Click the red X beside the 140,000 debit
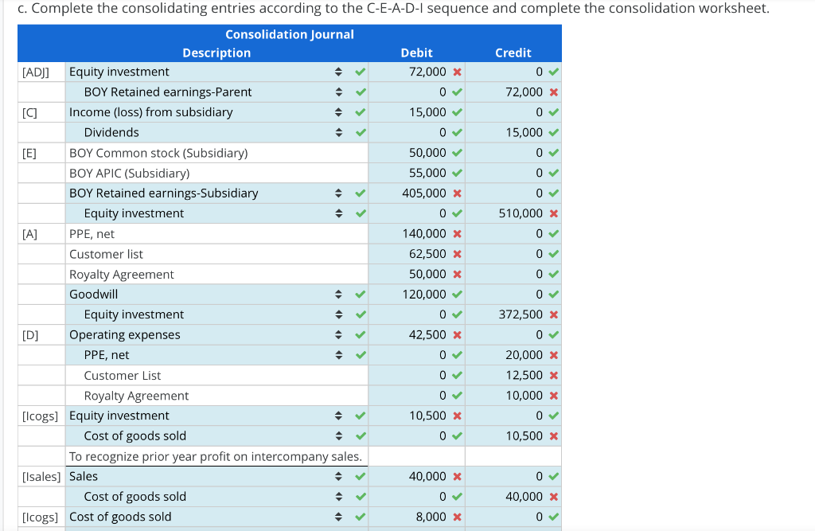The height and width of the screenshot is (531, 815). (x=458, y=234)
